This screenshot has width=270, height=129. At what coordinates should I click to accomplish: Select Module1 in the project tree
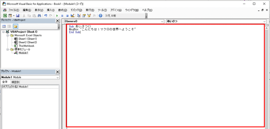click(23, 53)
